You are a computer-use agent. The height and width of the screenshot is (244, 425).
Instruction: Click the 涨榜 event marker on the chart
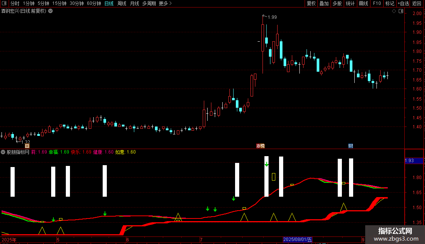click(260, 146)
